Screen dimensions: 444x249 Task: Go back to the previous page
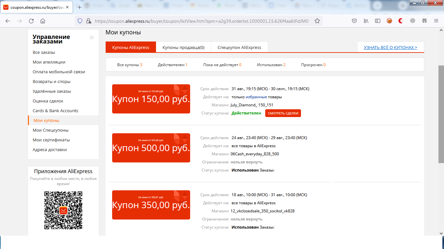pos(8,21)
